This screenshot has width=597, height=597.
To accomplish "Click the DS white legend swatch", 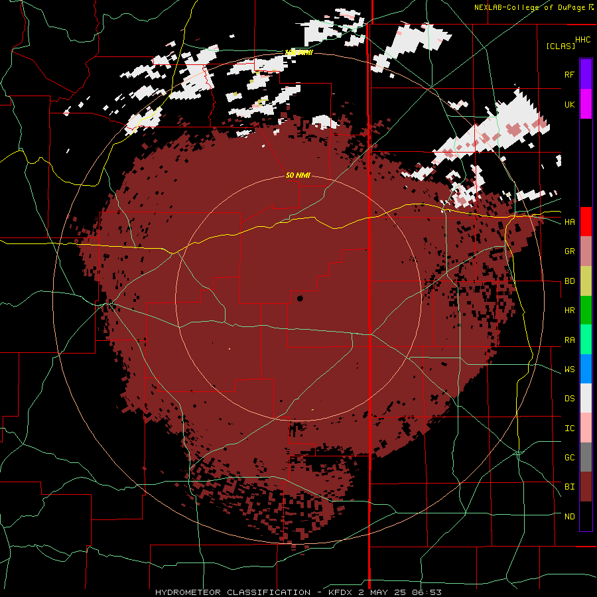I will pos(586,398).
